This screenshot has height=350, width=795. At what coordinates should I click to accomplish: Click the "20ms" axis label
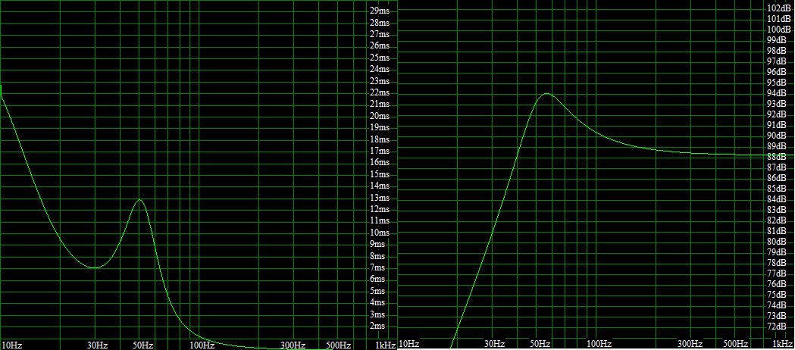click(380, 116)
